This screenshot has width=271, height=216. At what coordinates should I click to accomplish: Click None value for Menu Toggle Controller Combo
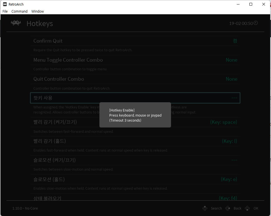click(232, 60)
